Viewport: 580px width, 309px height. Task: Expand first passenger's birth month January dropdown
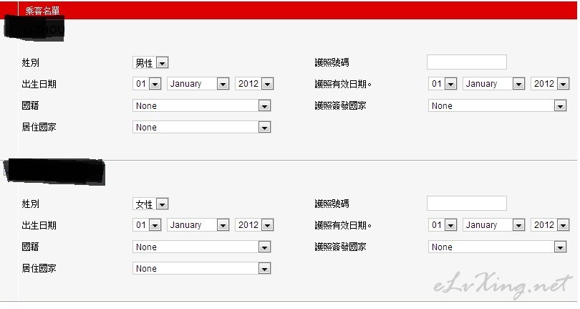point(198,84)
